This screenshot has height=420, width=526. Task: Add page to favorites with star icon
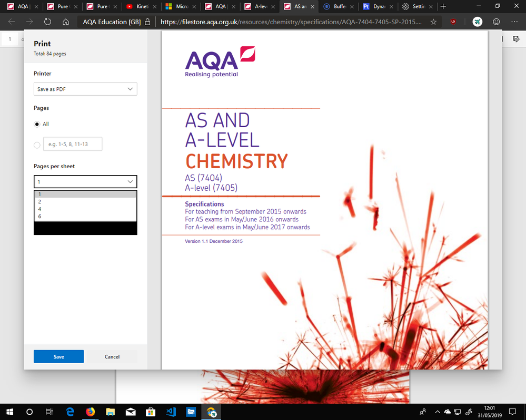tap(433, 22)
